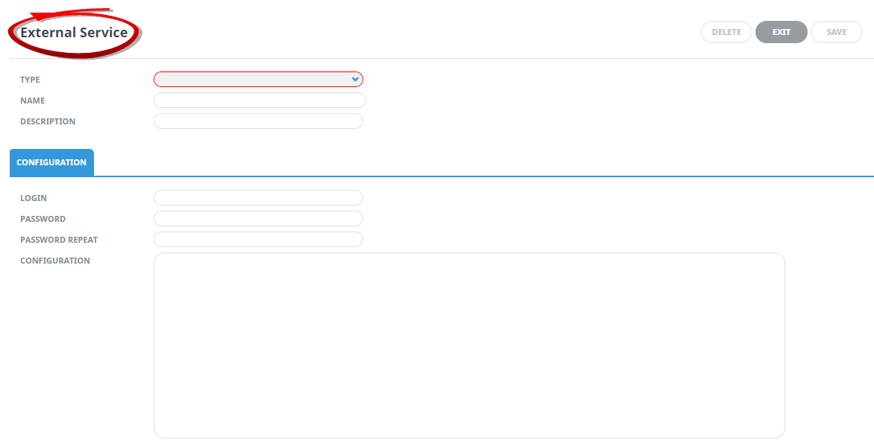Screen dimensions: 874x443
Task: Click the PASSWORD field label
Action: point(43,219)
